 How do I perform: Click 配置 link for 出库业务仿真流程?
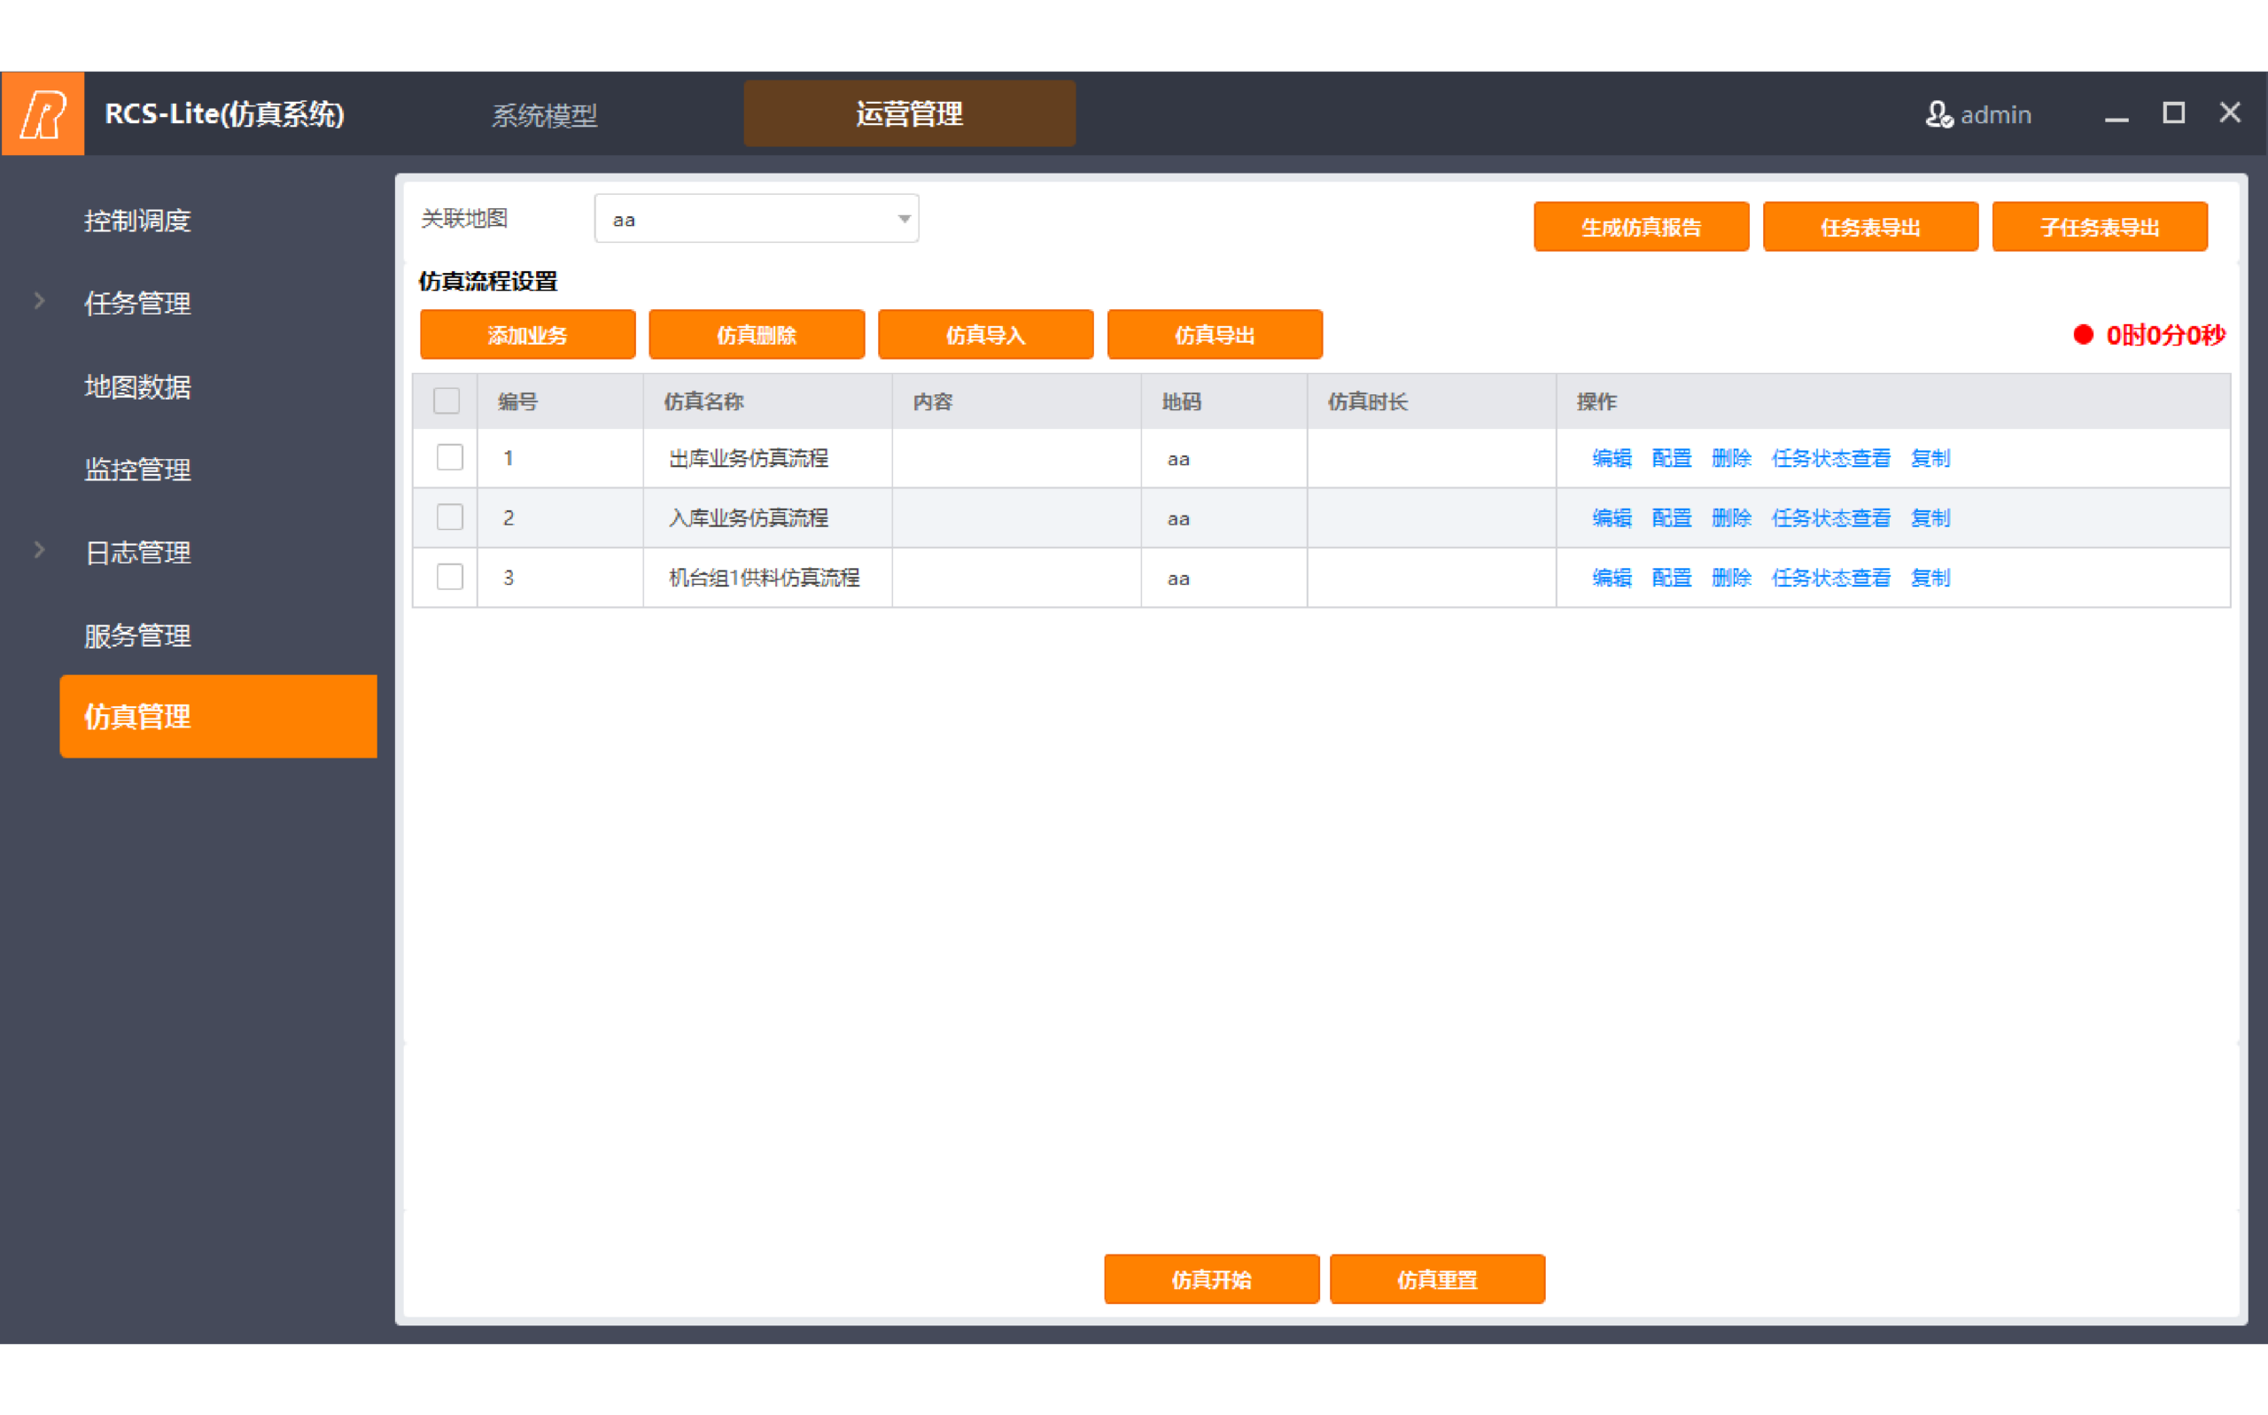pyautogui.click(x=1671, y=457)
